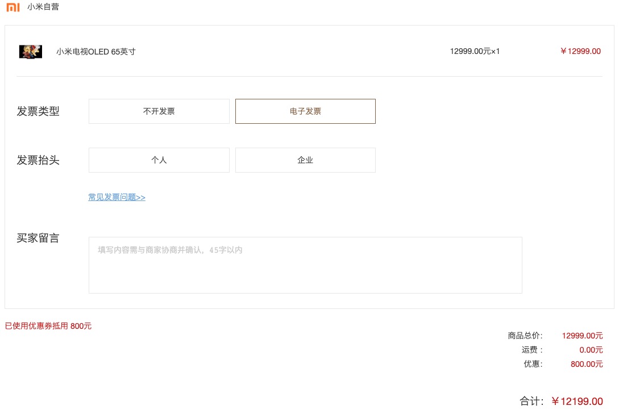This screenshot has width=619, height=414.
Task: Click the red ￥12999.00 item subtotal
Action: click(x=581, y=51)
